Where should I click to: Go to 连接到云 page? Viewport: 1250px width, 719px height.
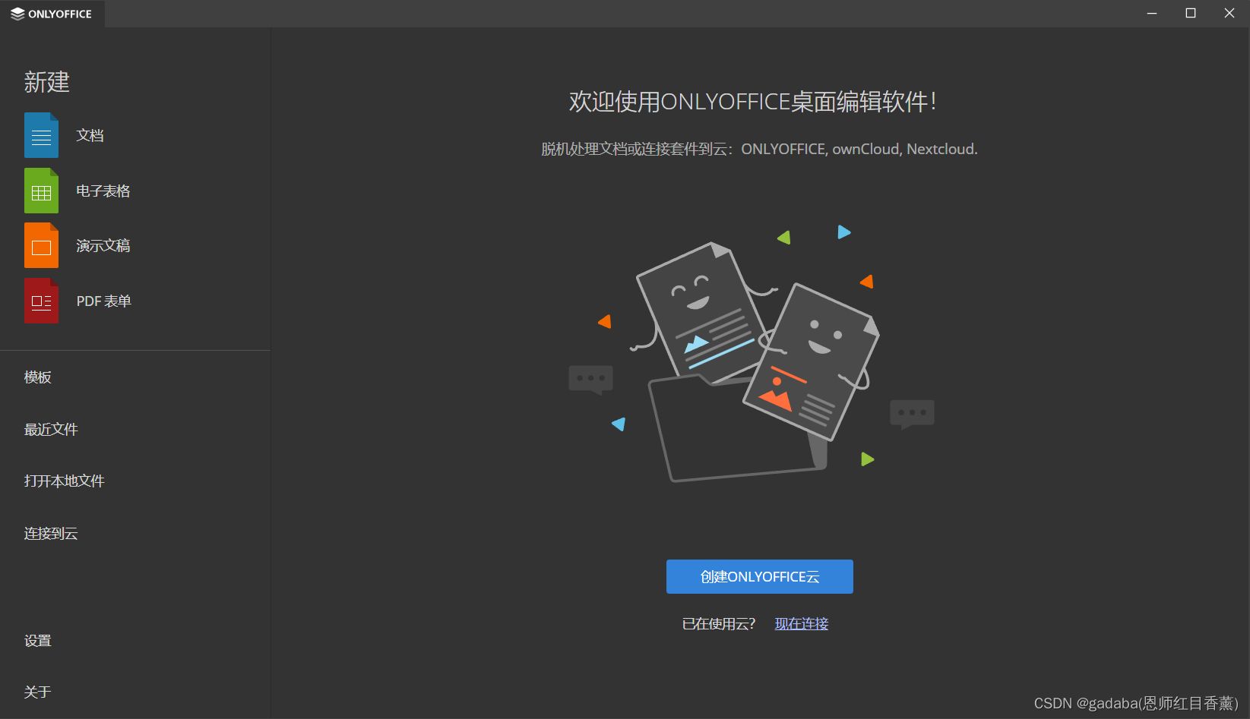51,534
